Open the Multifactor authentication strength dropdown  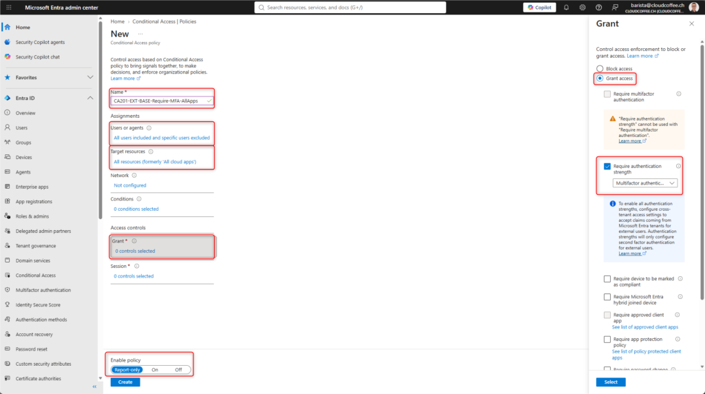click(x=644, y=183)
